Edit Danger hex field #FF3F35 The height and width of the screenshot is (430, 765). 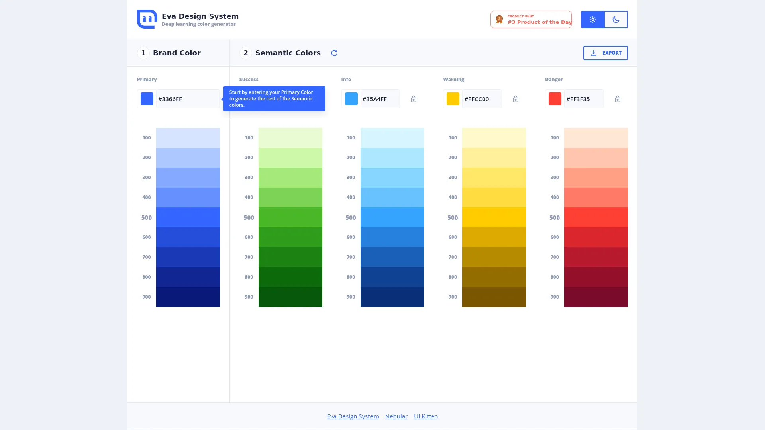click(584, 99)
